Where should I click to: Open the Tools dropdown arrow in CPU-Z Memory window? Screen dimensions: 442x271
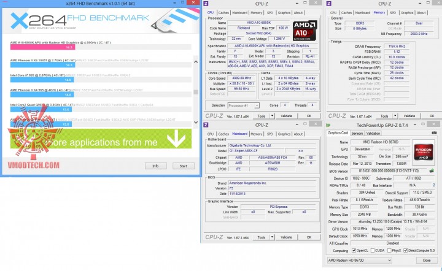click(395, 116)
